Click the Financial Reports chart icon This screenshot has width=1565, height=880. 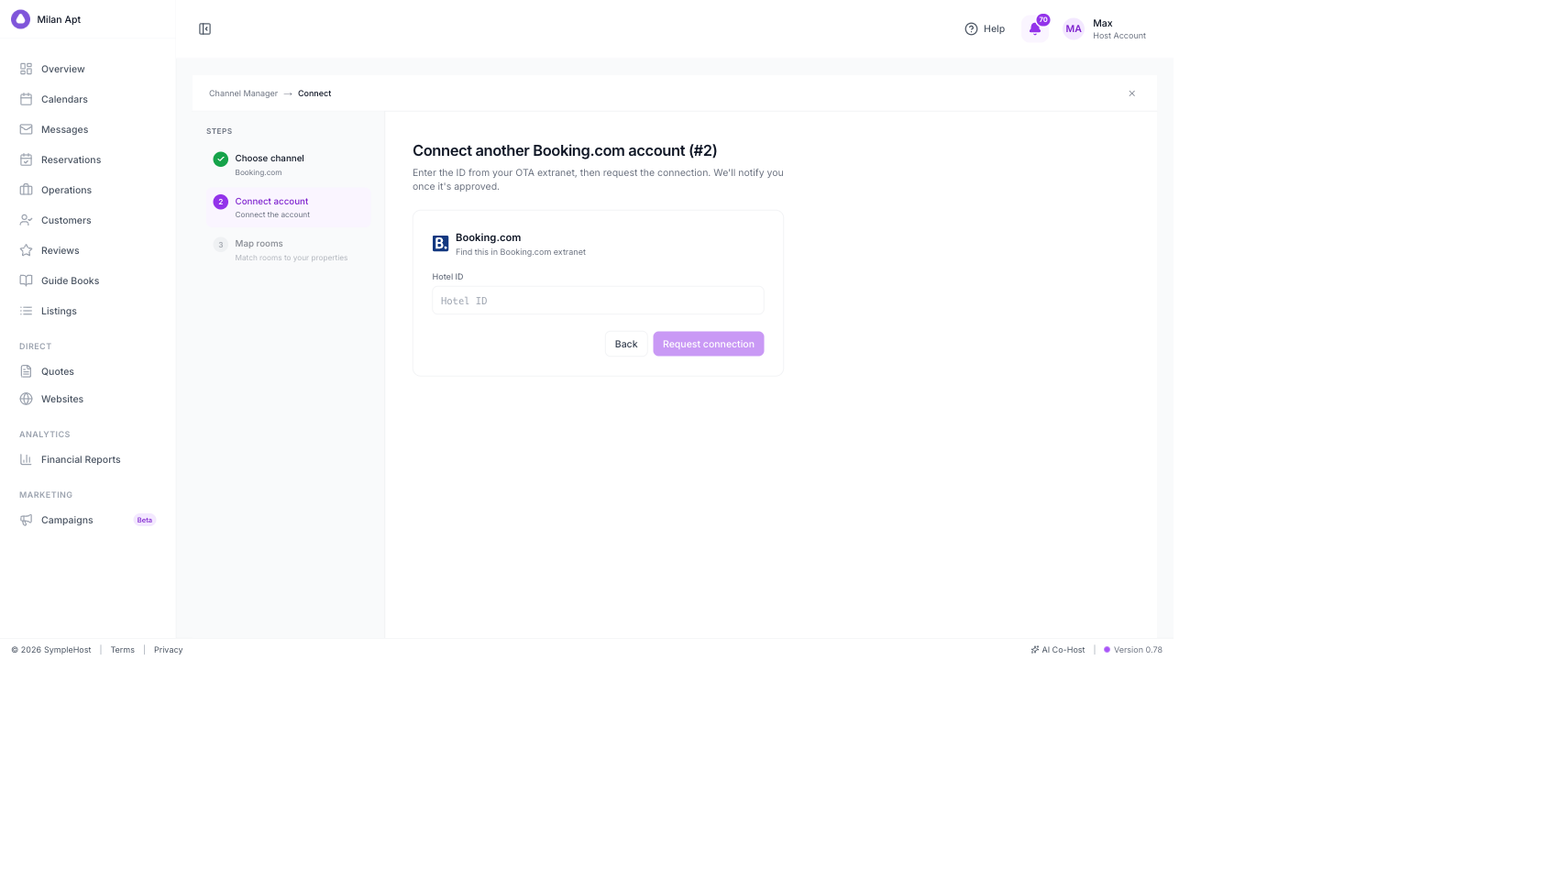click(26, 459)
